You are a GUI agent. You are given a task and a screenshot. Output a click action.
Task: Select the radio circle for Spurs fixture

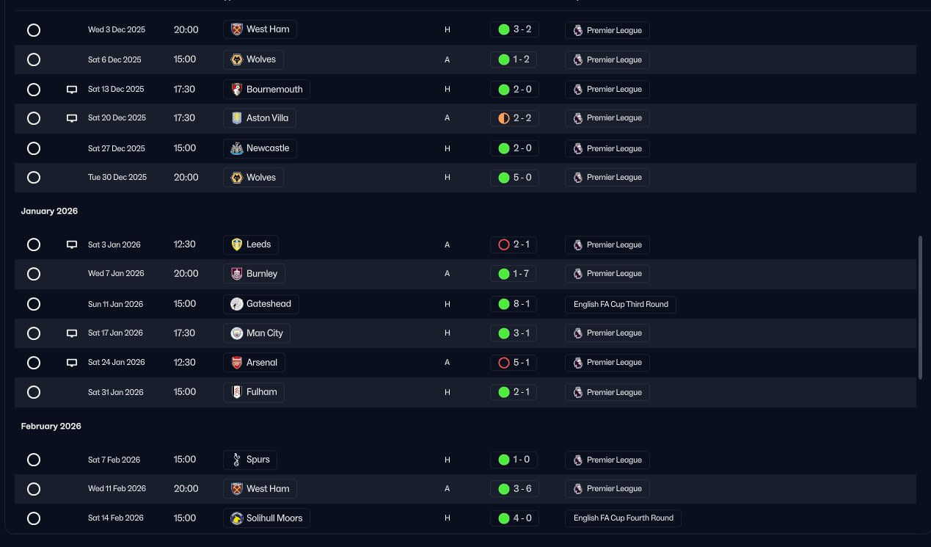point(34,460)
